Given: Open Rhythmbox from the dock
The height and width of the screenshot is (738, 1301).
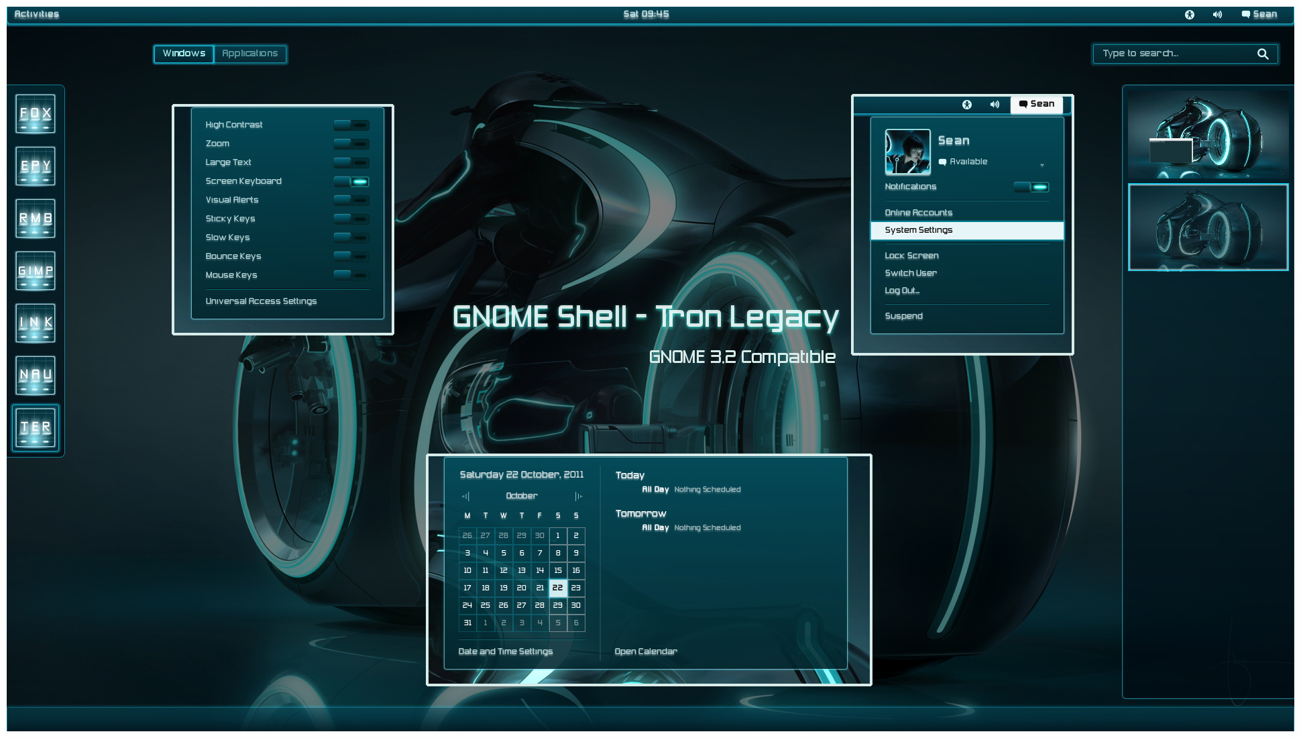Looking at the screenshot, I should [x=35, y=218].
